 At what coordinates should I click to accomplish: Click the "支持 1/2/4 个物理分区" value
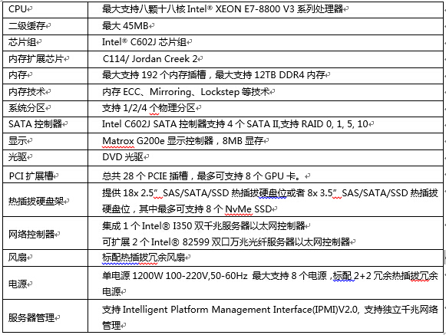[x=149, y=108]
